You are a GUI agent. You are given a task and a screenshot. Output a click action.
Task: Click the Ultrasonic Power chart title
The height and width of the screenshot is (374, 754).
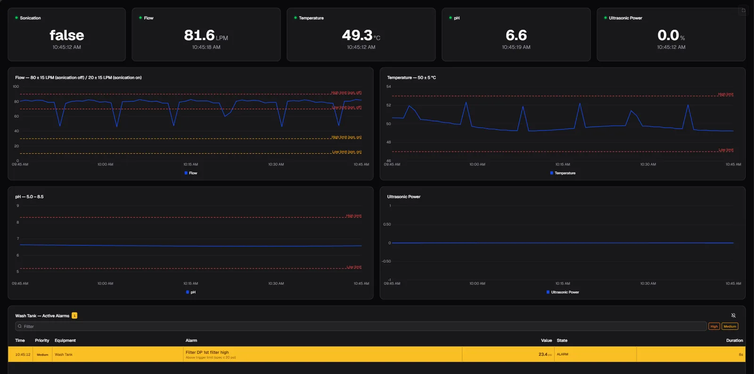404,197
